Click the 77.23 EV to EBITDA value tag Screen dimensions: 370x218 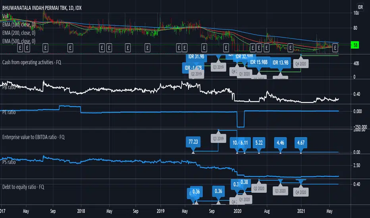193,142
